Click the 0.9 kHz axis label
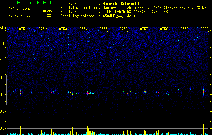The height and width of the screenshot is (135, 212). point(3,78)
